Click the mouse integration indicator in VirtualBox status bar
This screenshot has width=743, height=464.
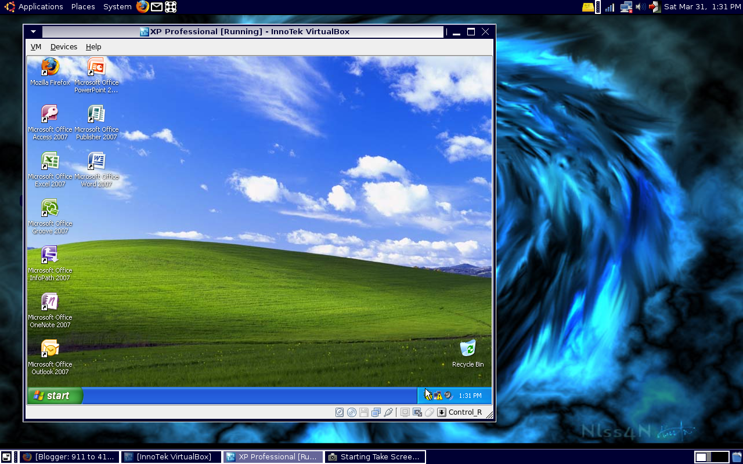pyautogui.click(x=430, y=412)
